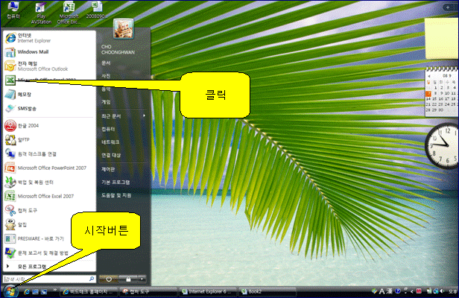Switch to Book2 Excel taskbar button

267,291
